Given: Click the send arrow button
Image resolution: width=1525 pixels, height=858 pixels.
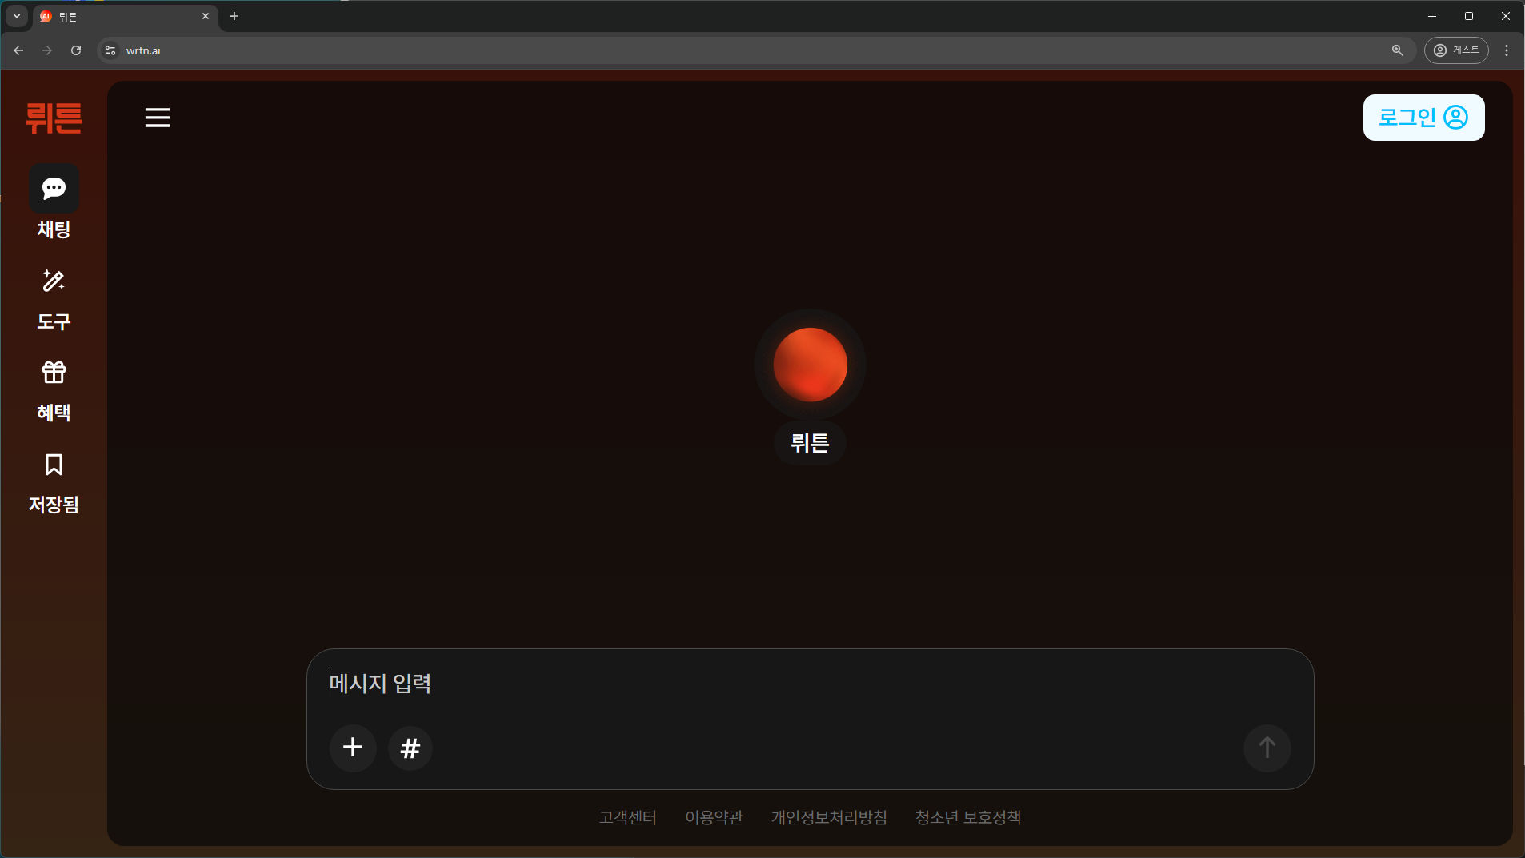Looking at the screenshot, I should (1267, 748).
